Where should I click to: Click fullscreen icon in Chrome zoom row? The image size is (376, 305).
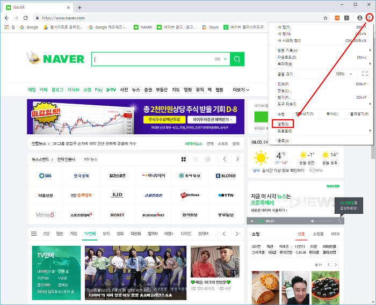tap(365, 74)
